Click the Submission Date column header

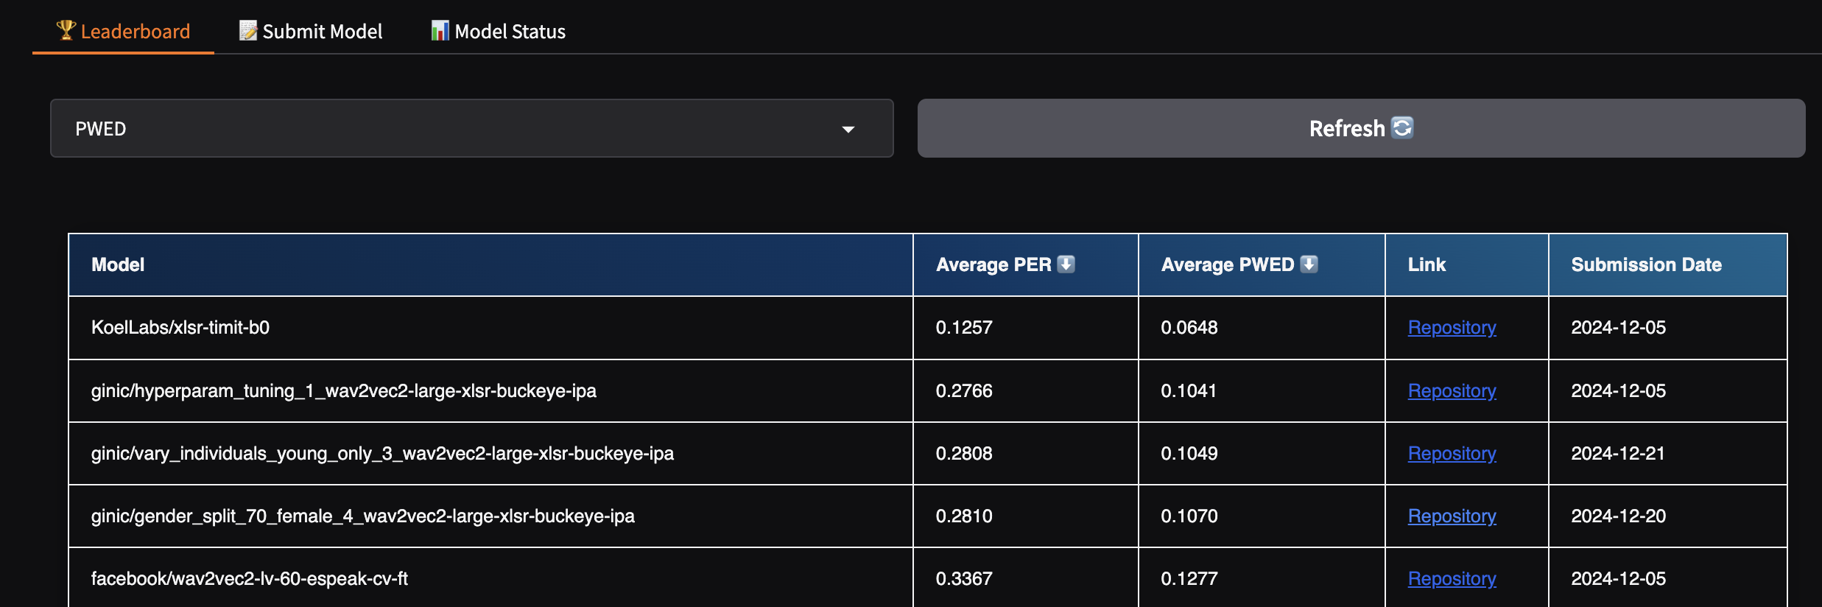[1646, 264]
